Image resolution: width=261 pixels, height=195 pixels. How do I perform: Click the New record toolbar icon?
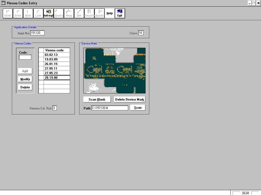(69, 13)
